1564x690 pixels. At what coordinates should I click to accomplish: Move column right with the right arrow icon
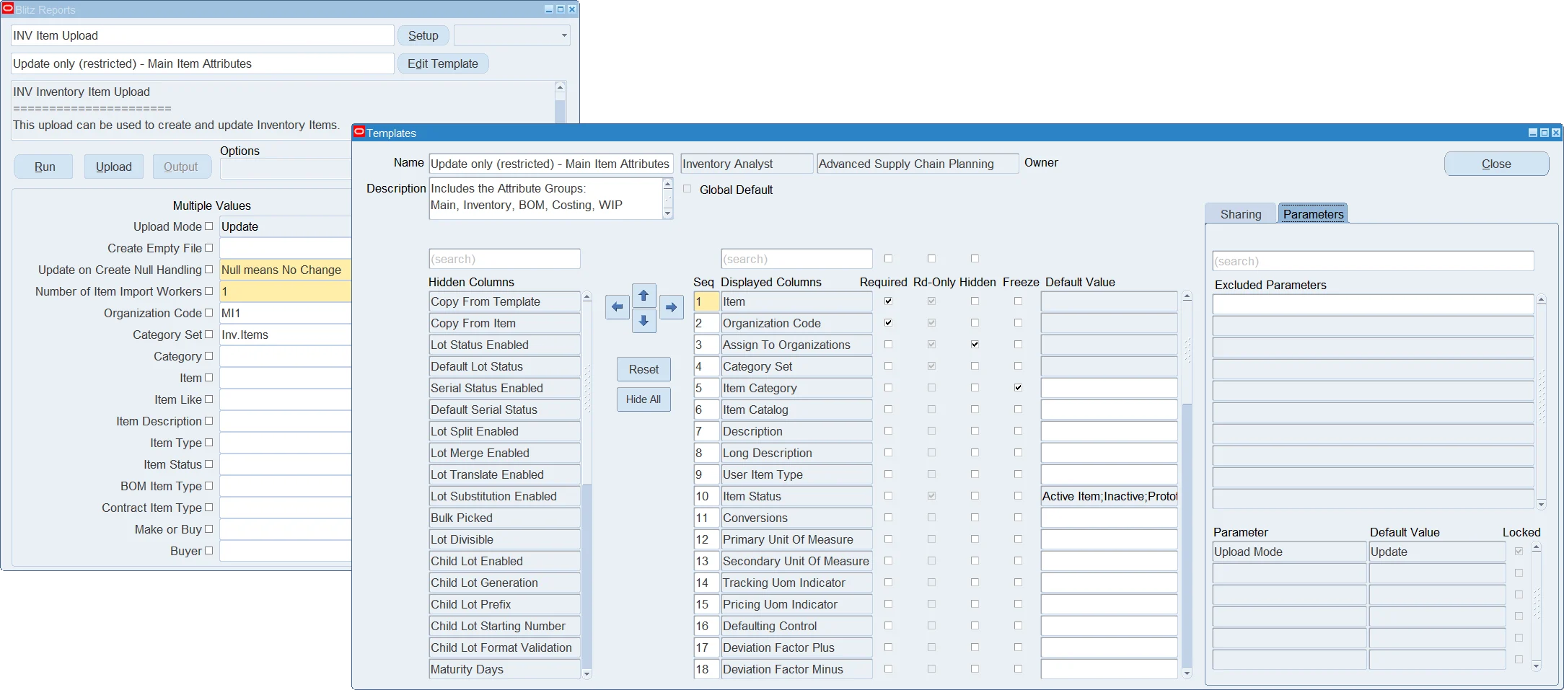(671, 307)
